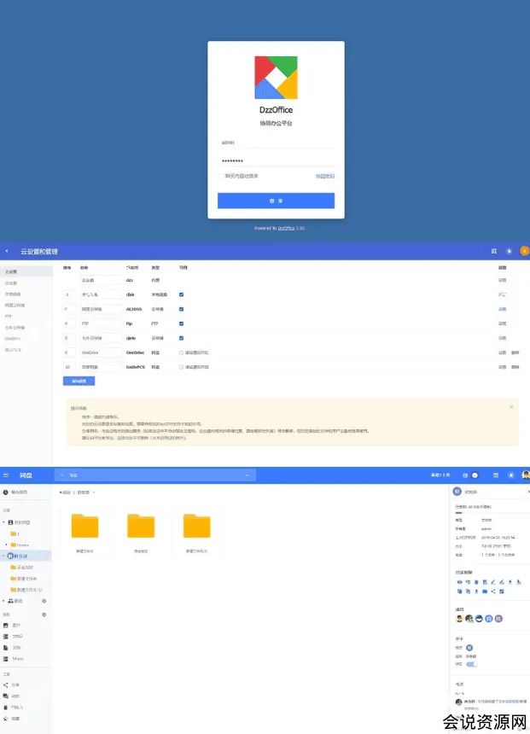Viewport: 530px width, 734px height.
Task: Click the password field on the login card
Action: [x=276, y=160]
